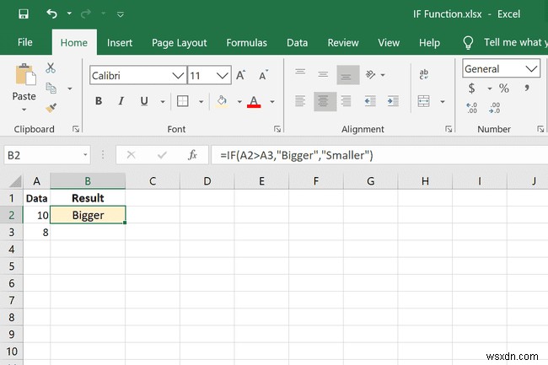Switch to the Page Layout tab

[179, 43]
